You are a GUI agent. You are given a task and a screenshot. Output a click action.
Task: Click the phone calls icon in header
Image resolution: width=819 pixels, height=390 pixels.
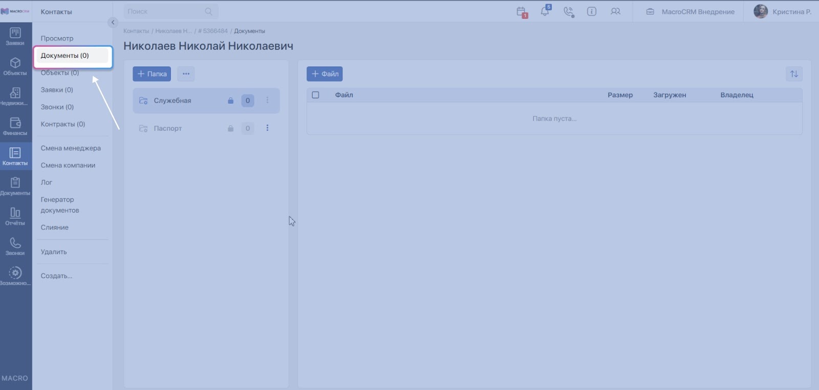pyautogui.click(x=568, y=12)
